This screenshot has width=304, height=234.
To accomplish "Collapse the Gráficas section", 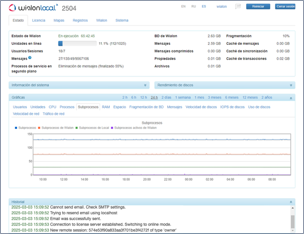I will point(291,98).
